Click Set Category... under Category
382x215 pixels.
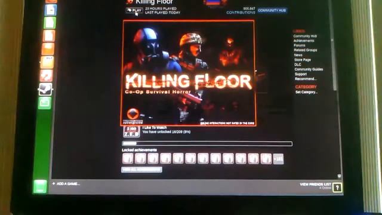[x=306, y=92]
